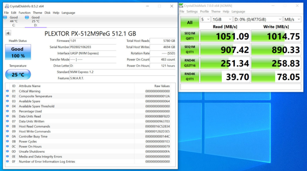Viewport: 307px width, 171px height.
Task: Click the RND4K Q32T16 write result 258.83
Action: [x=276, y=63]
